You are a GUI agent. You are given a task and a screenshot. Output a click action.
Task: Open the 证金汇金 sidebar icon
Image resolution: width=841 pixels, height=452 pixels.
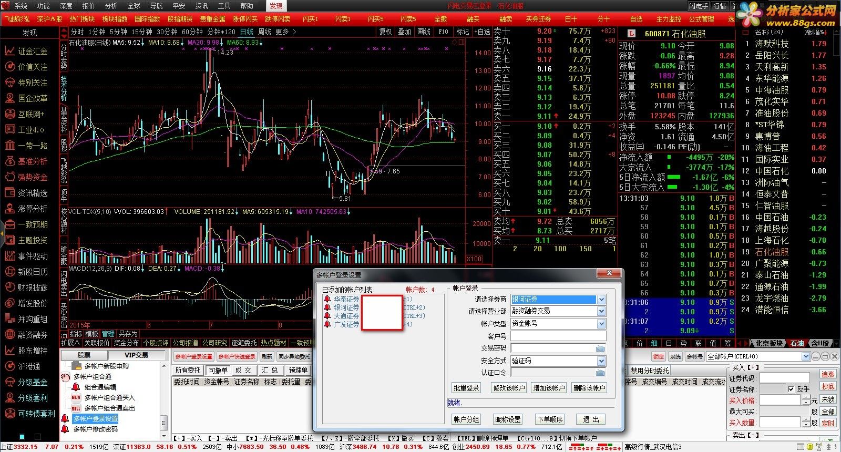coord(9,51)
